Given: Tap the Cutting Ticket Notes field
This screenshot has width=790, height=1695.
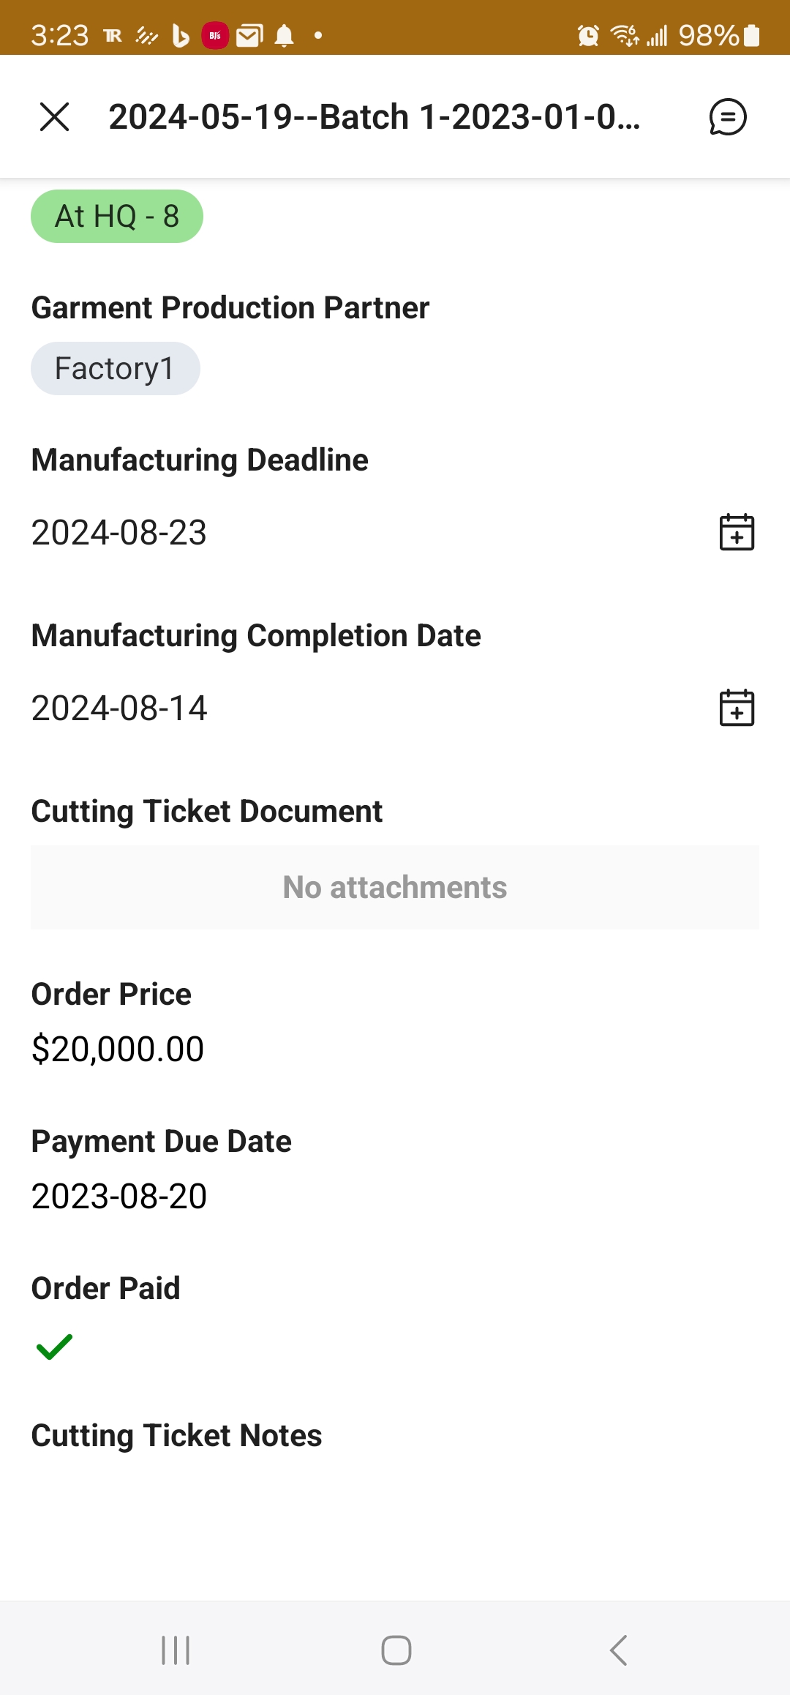Looking at the screenshot, I should pyautogui.click(x=395, y=1493).
